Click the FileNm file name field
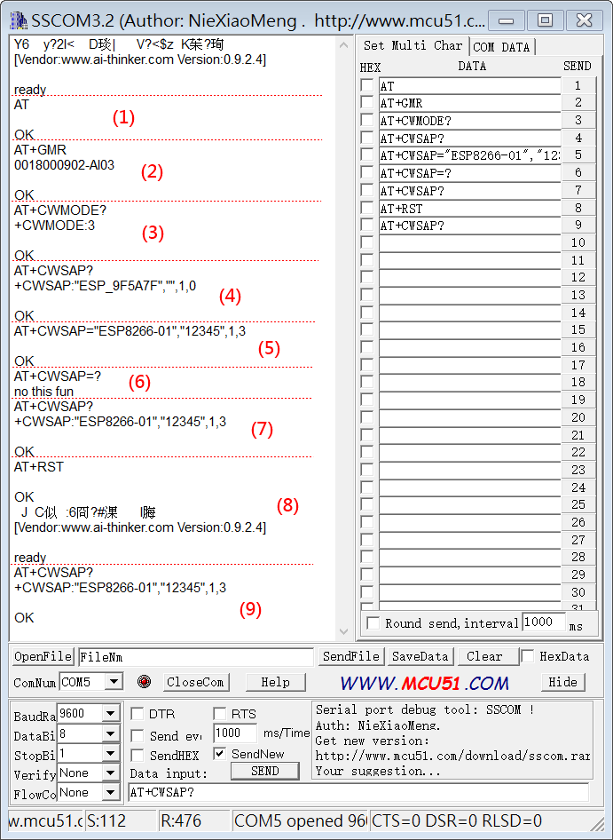The width and height of the screenshot is (613, 840). point(196,657)
